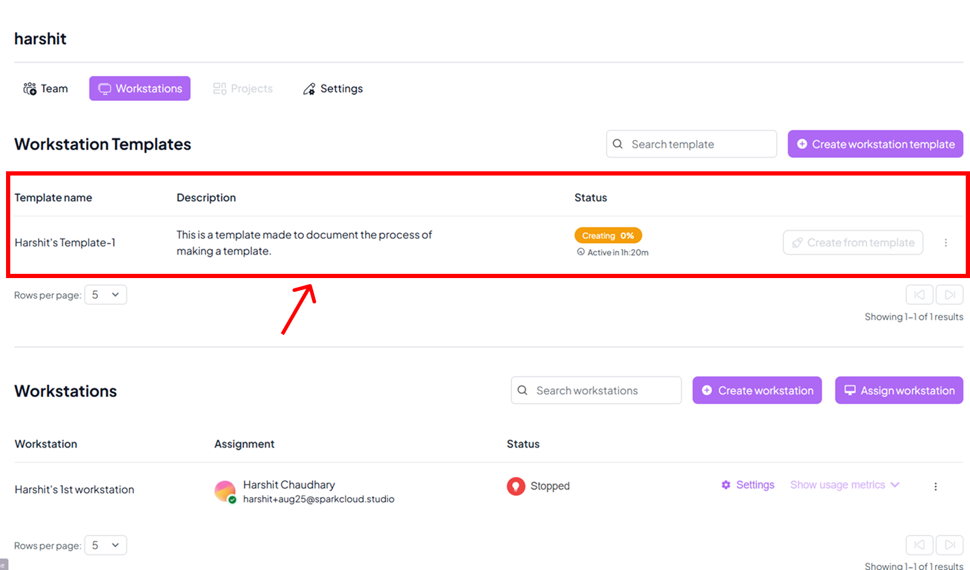Screen dimensions: 970x570
Task: Click Harshit Chaudhary's profile avatar
Action: (x=225, y=491)
